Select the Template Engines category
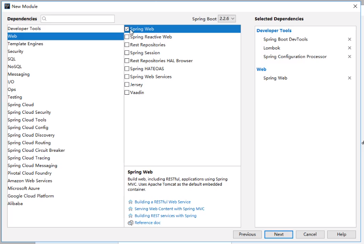This screenshot has height=244, width=364. (25, 44)
